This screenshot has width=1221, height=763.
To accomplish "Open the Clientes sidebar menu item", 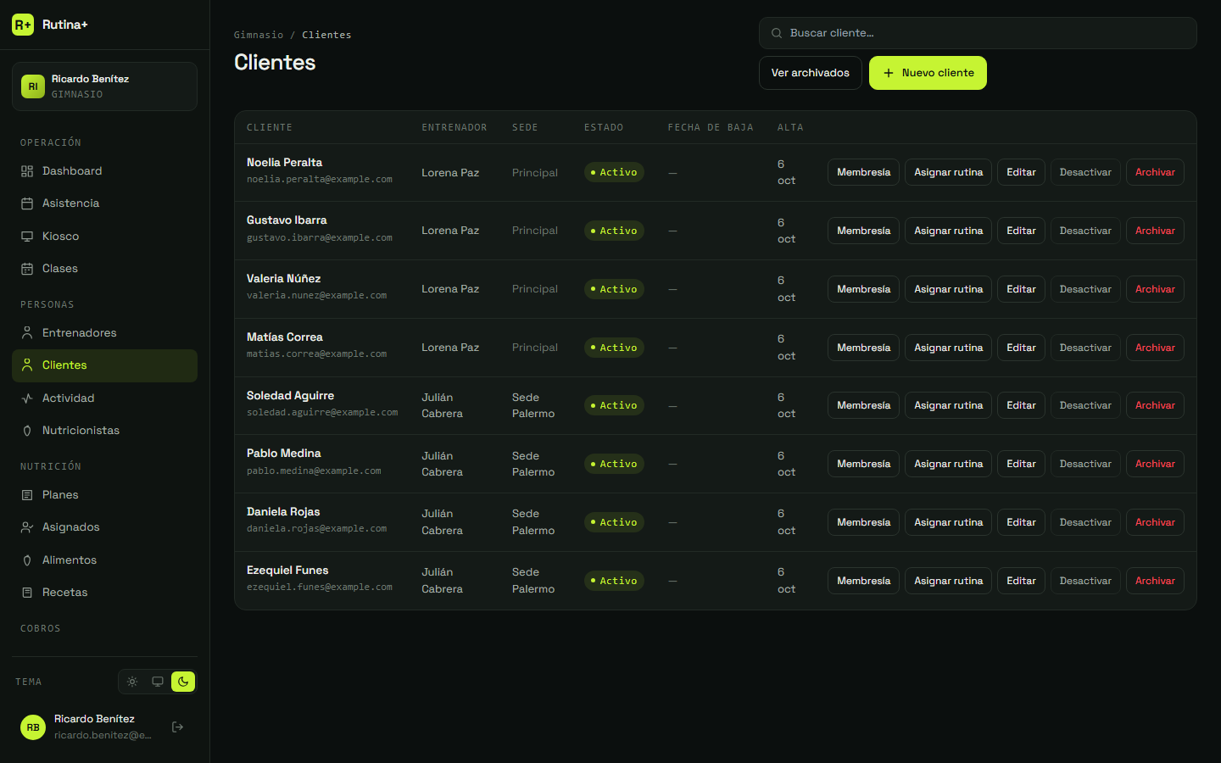I will 104,365.
